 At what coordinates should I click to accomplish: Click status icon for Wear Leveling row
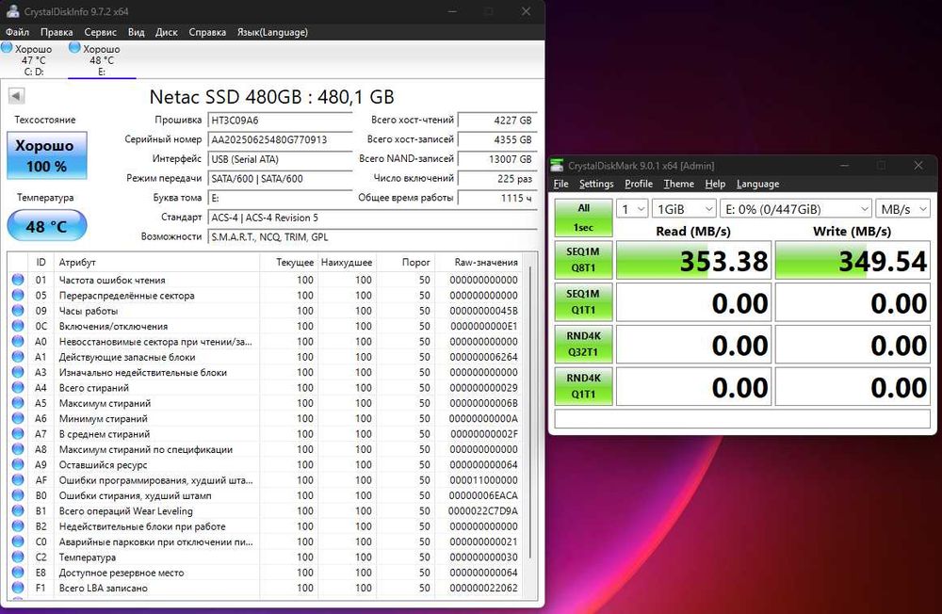(x=18, y=510)
